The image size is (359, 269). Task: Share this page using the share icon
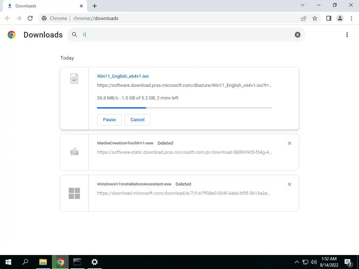coord(304,18)
